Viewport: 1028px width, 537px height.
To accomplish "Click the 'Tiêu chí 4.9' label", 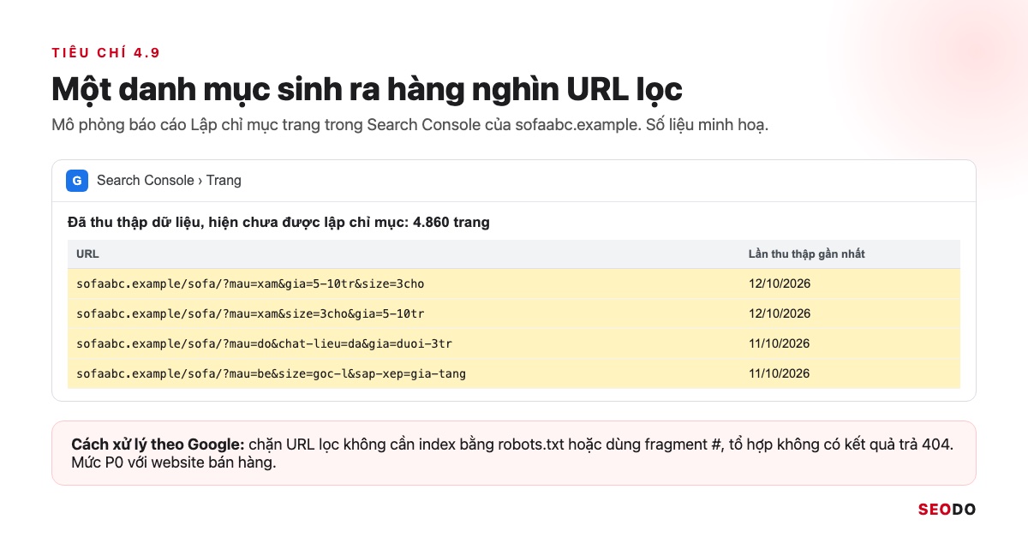I will (105, 53).
